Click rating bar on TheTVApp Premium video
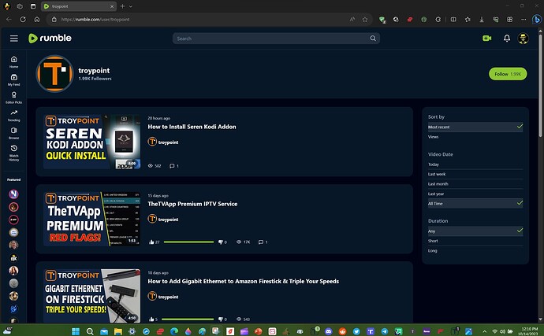544x336 pixels. tap(188, 242)
